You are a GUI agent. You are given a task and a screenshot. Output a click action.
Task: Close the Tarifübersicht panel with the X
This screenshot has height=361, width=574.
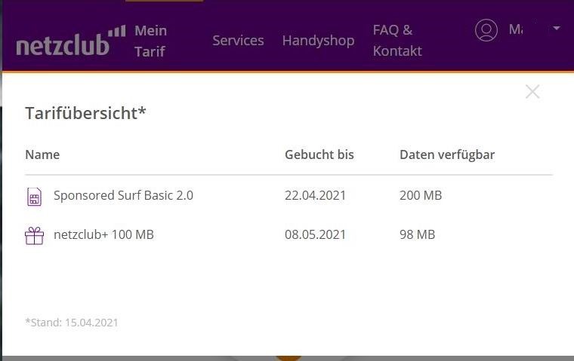[532, 92]
